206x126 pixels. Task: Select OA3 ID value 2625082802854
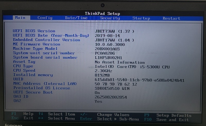click(x=111, y=97)
